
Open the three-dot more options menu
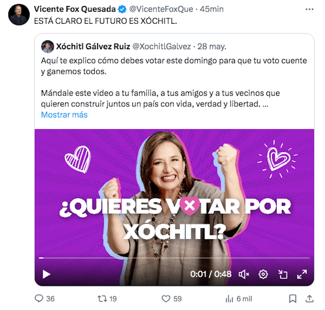click(x=309, y=9)
